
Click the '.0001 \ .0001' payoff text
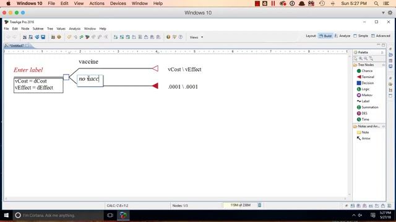(x=183, y=87)
